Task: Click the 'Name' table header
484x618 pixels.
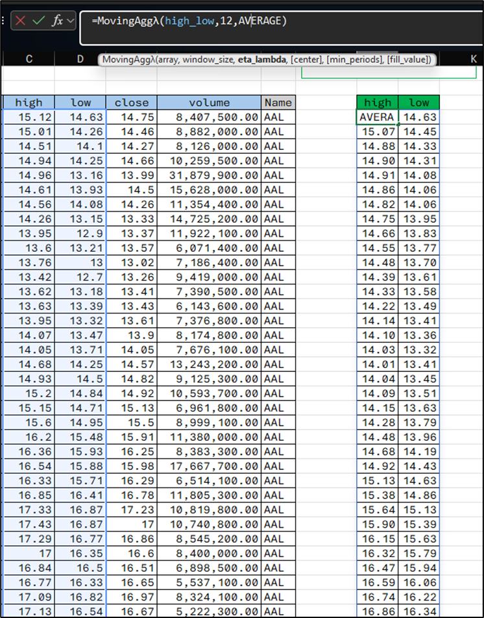Action: pyautogui.click(x=278, y=103)
